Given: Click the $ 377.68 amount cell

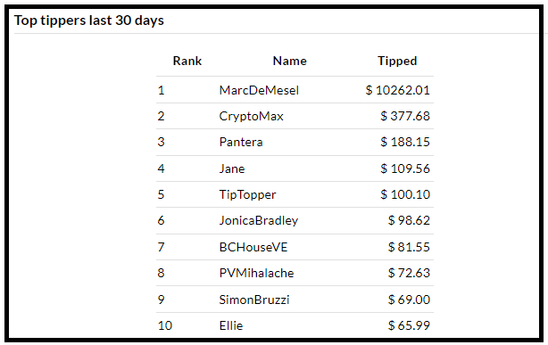Looking at the screenshot, I should point(405,116).
